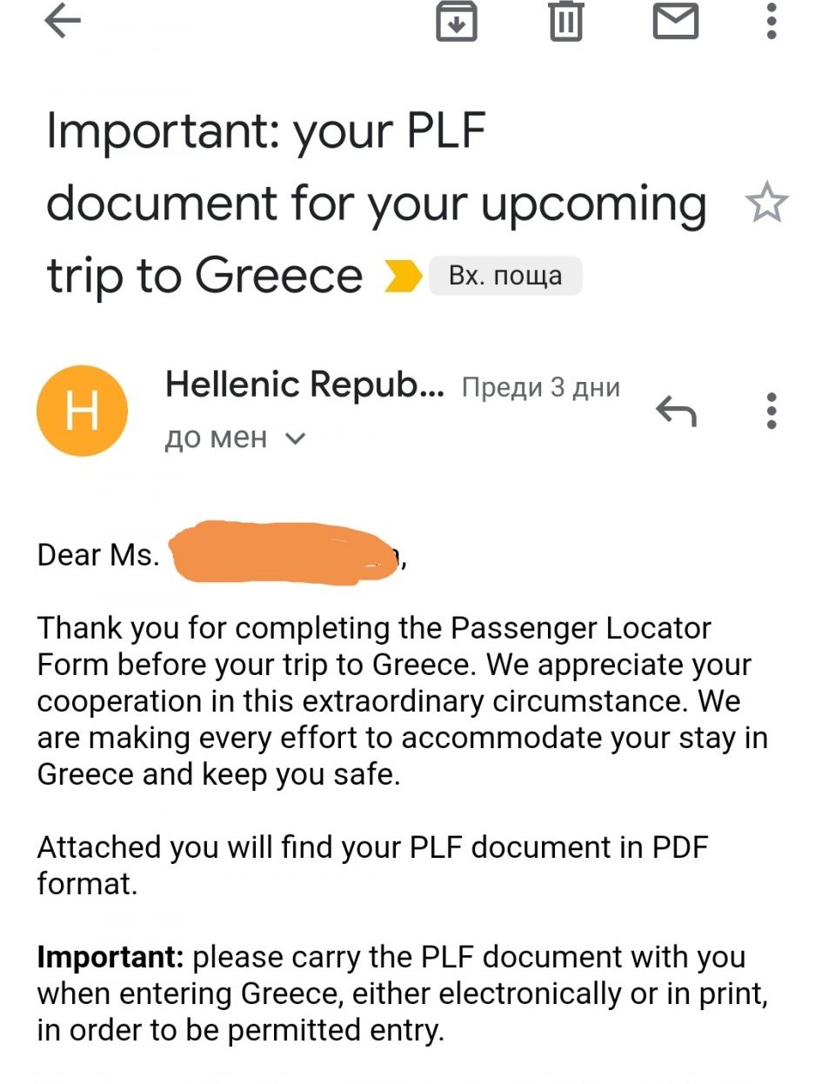The image size is (822, 1084).
Task: Open the Вх. поща label chip
Action: pos(505,277)
